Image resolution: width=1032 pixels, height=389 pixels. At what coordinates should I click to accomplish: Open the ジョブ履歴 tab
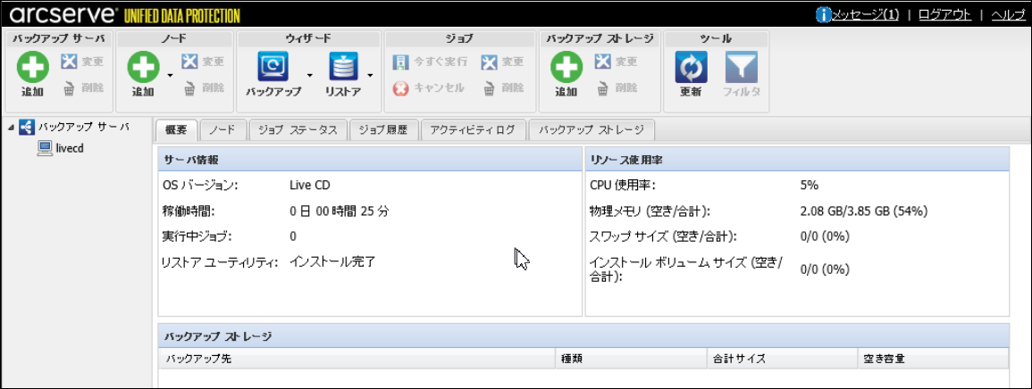[x=383, y=130]
